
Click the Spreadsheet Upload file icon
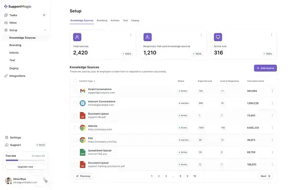click(x=83, y=152)
